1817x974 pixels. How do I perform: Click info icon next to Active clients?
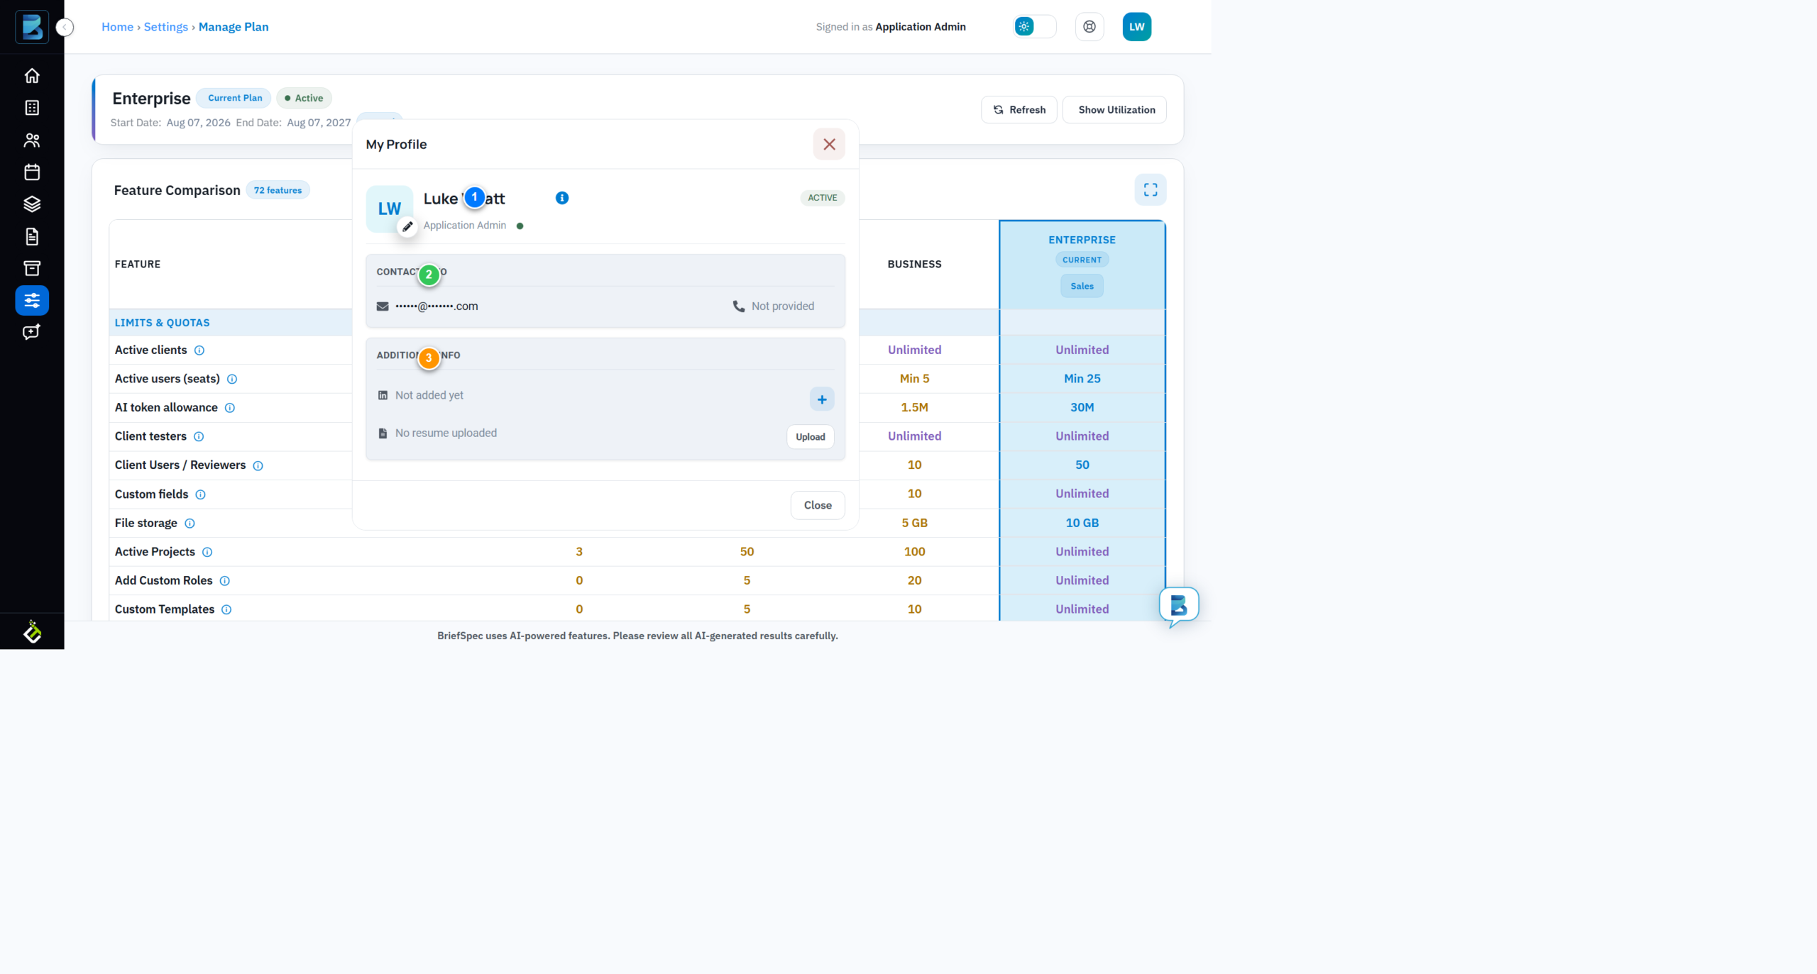pyautogui.click(x=199, y=350)
